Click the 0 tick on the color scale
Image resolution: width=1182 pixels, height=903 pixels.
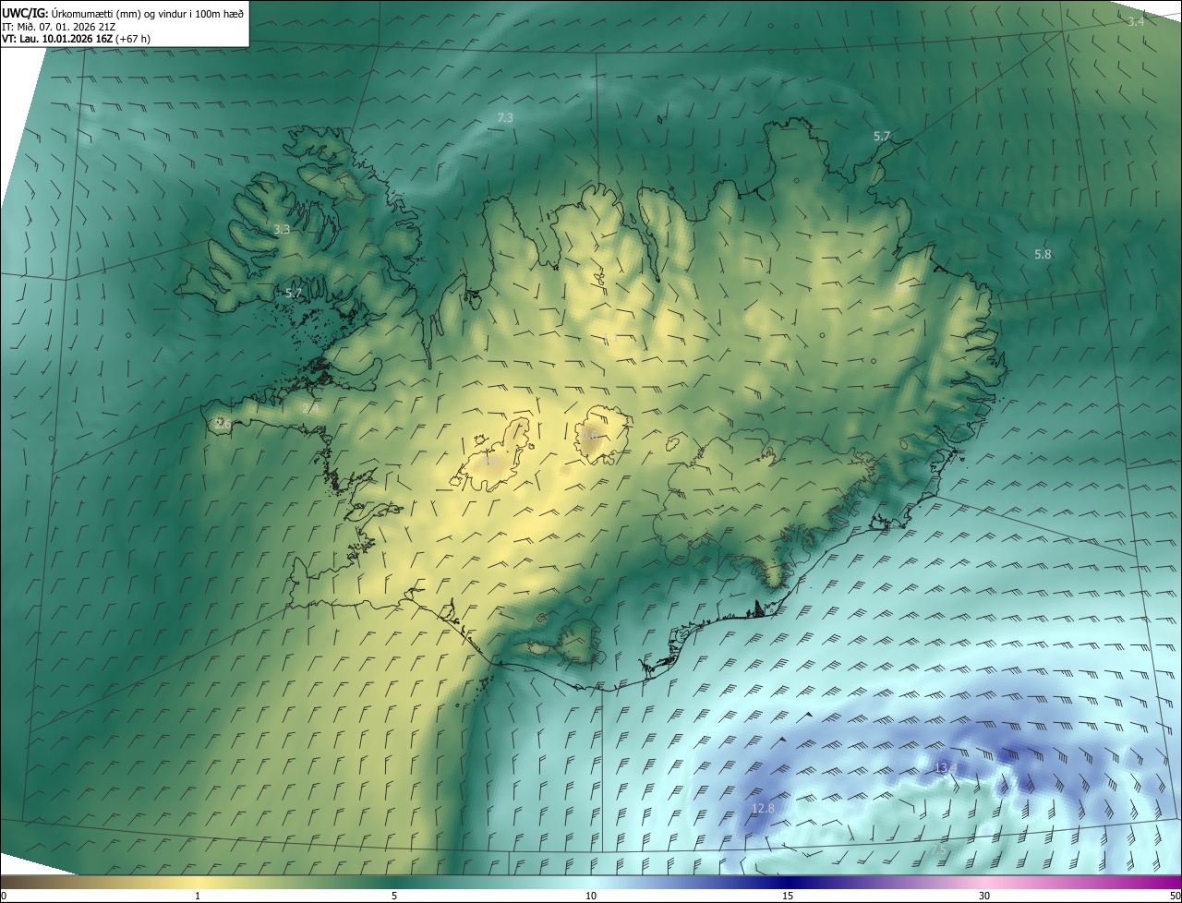coord(4,896)
